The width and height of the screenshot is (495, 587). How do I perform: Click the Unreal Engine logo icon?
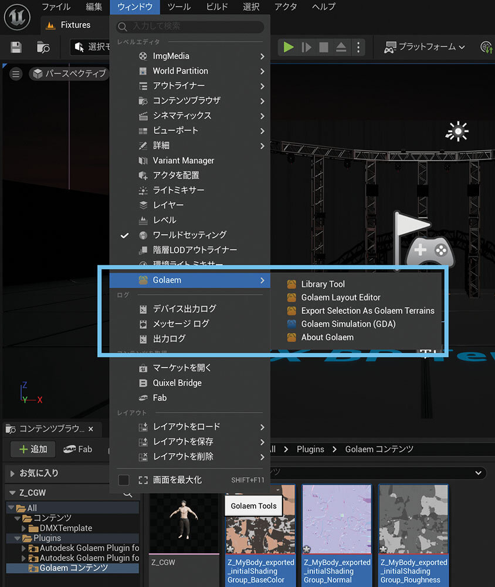(17, 17)
